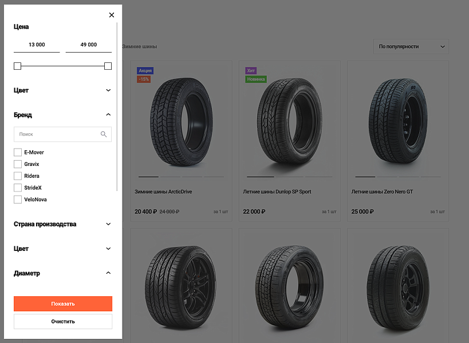Collapse the Диаметр filter section
This screenshot has width=469, height=343.
[x=108, y=273]
